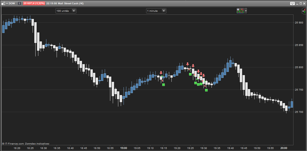The image size is (307, 151).
Task: Open the 1 minute timeframe dropdown
Action: coord(156,11)
